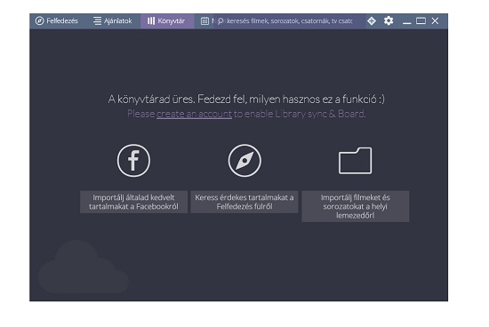Click Keress érdekes tartalmakat a Felfedezés fülről
The width and height of the screenshot is (489, 327).
coord(244,202)
